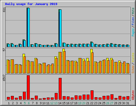Click the day 17 x-axis label
The image size is (136, 106).
pos(72,103)
